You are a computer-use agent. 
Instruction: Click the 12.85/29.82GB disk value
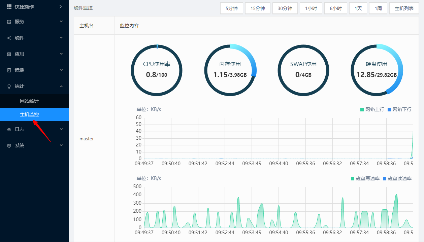pyautogui.click(x=377, y=75)
